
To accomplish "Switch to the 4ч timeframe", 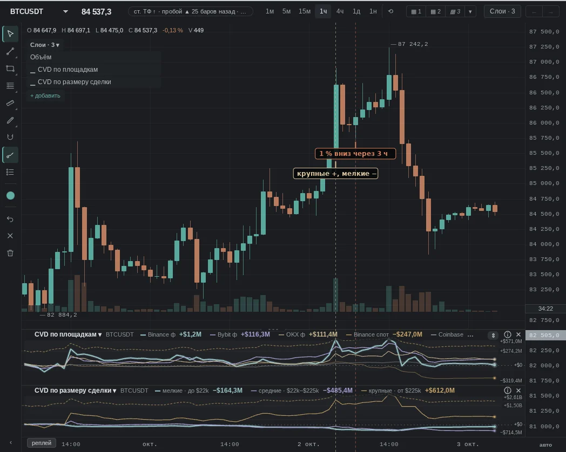I will 340,11.
